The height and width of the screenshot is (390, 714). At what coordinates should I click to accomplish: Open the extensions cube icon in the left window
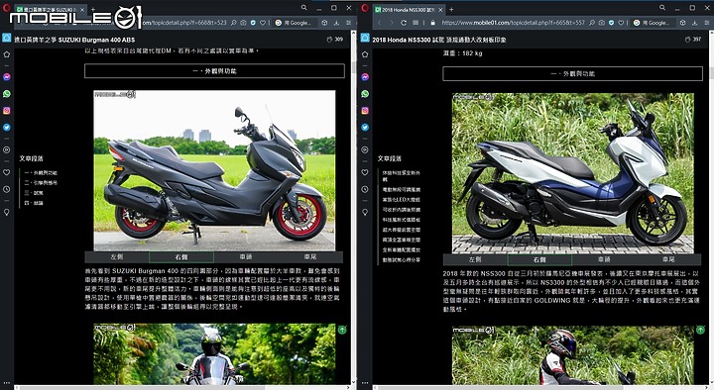pyautogui.click(x=324, y=23)
